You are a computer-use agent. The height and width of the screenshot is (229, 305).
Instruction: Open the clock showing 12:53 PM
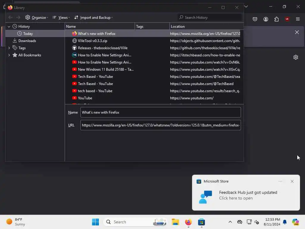click(x=272, y=222)
